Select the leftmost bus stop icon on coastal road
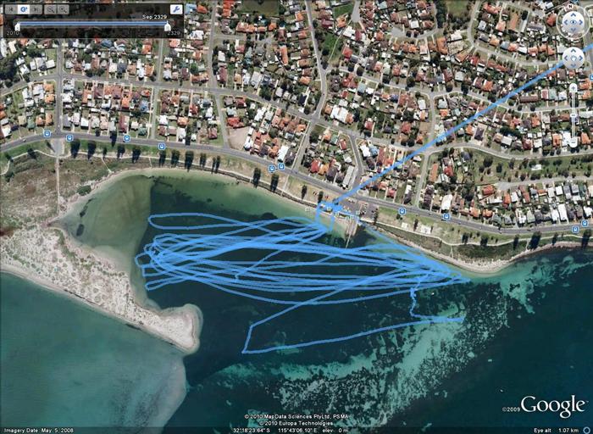 click(x=47, y=134)
